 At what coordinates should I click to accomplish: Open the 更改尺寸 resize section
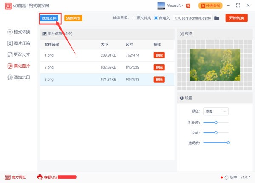click(19, 55)
